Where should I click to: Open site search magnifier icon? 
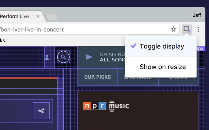(63, 57)
